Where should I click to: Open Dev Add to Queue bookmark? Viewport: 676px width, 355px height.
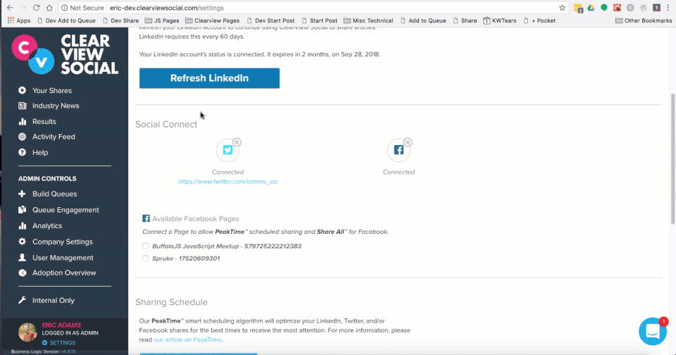[66, 20]
